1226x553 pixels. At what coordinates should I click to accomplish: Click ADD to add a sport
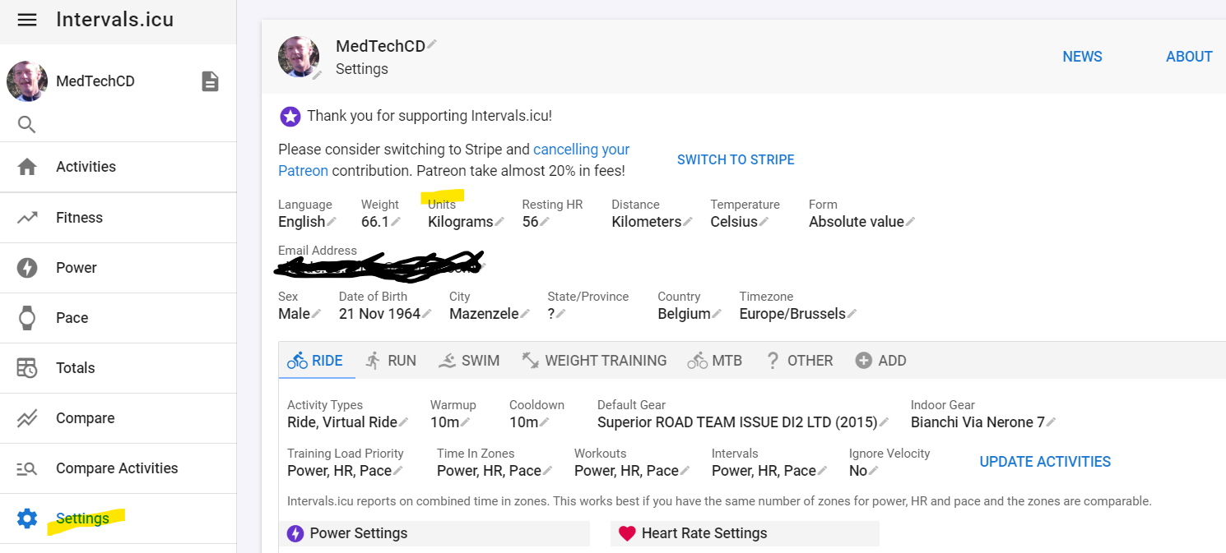[x=881, y=361]
